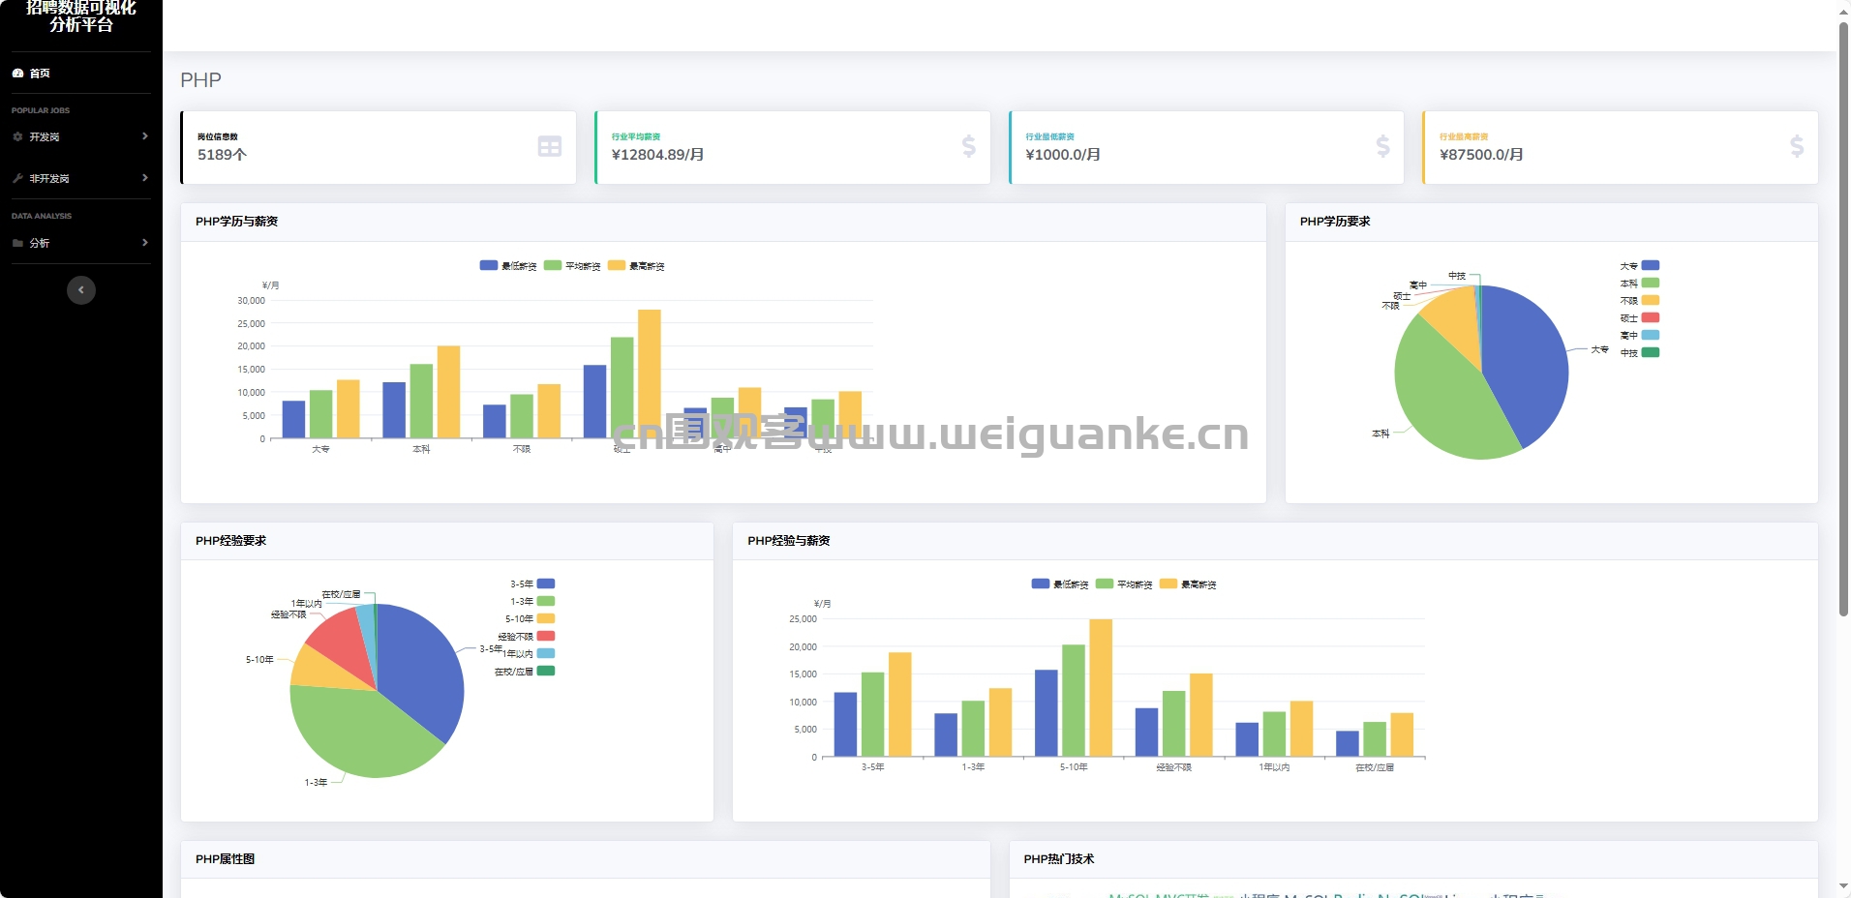
Task: Open the 开发岗 menu item
Action: click(x=81, y=136)
